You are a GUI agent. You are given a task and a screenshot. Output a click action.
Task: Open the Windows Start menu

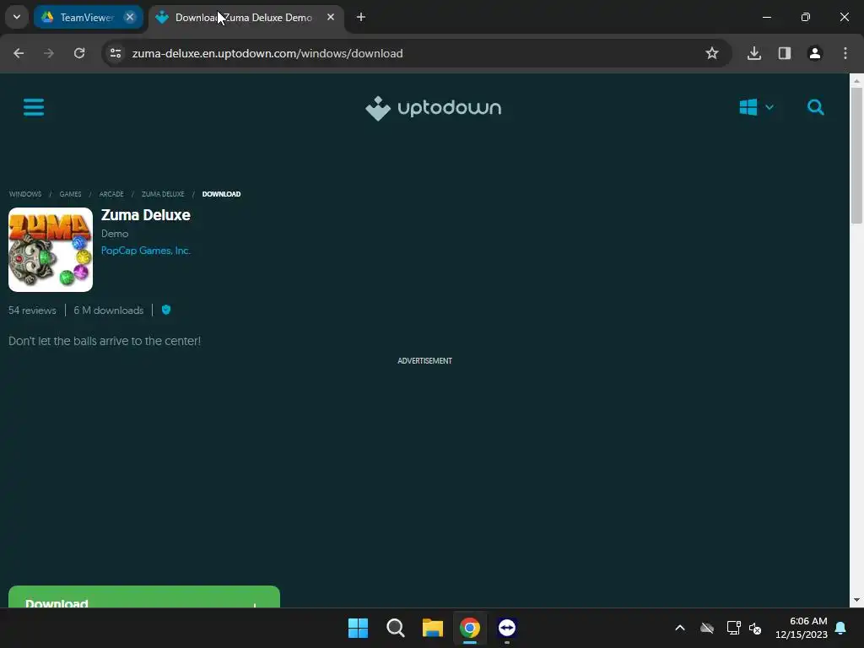pyautogui.click(x=358, y=628)
